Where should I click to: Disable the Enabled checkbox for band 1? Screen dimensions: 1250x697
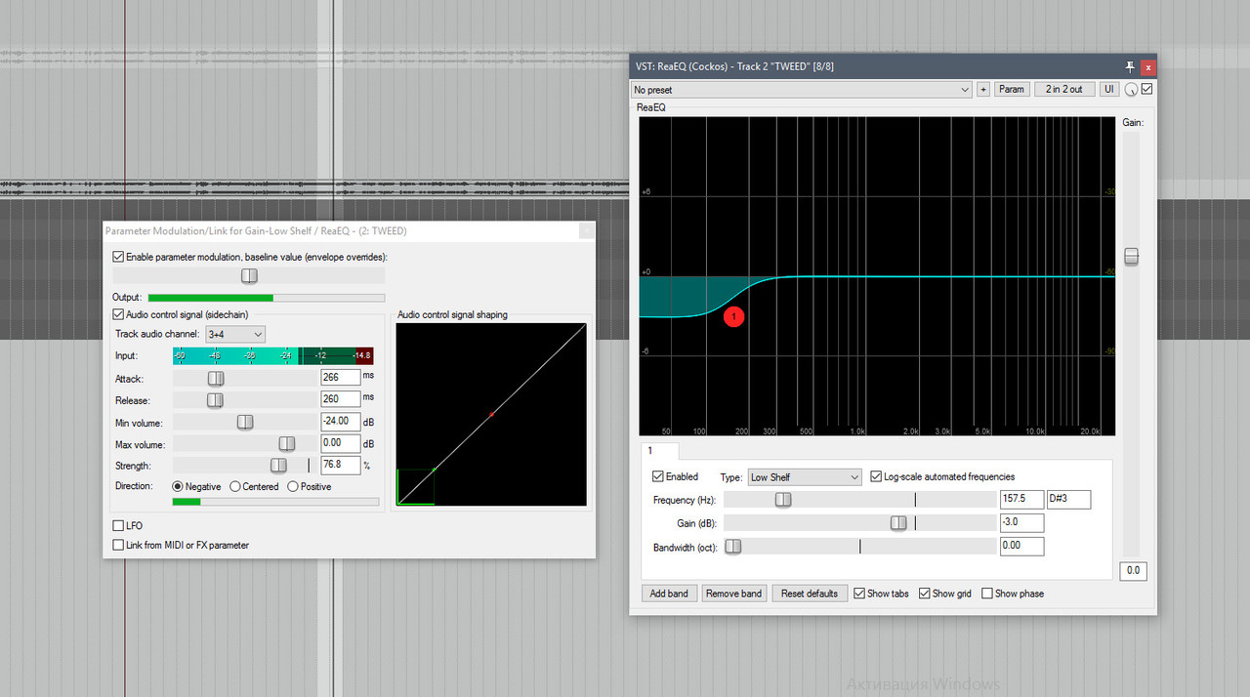658,476
